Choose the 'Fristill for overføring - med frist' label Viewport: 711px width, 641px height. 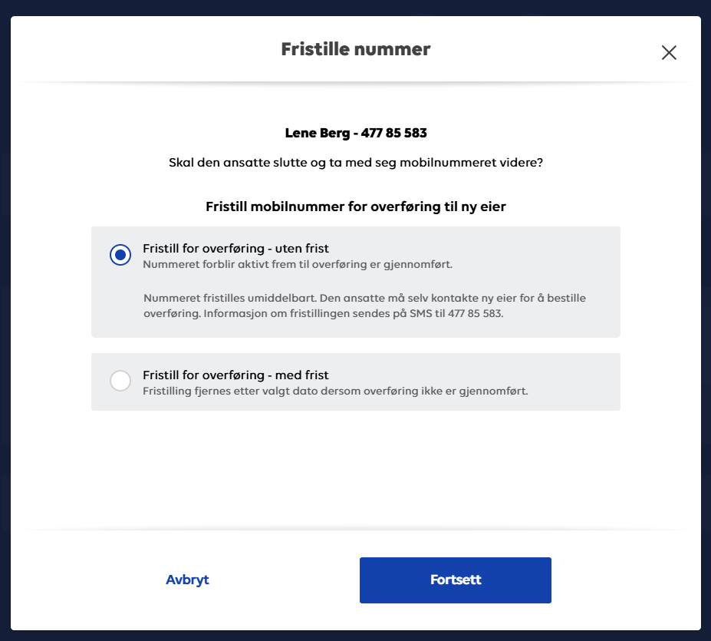(x=235, y=375)
